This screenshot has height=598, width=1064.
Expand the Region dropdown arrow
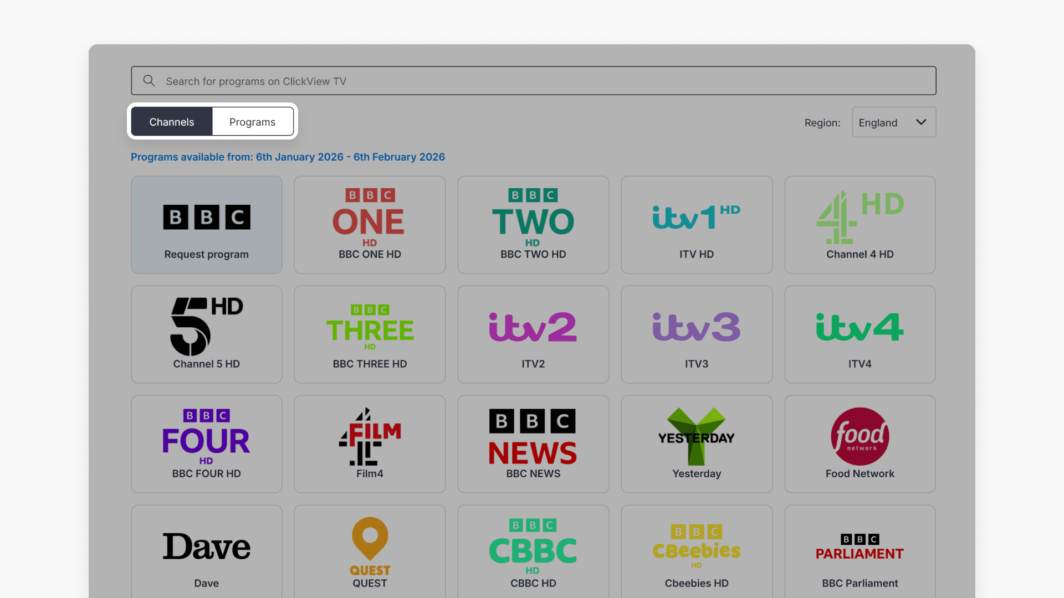921,122
